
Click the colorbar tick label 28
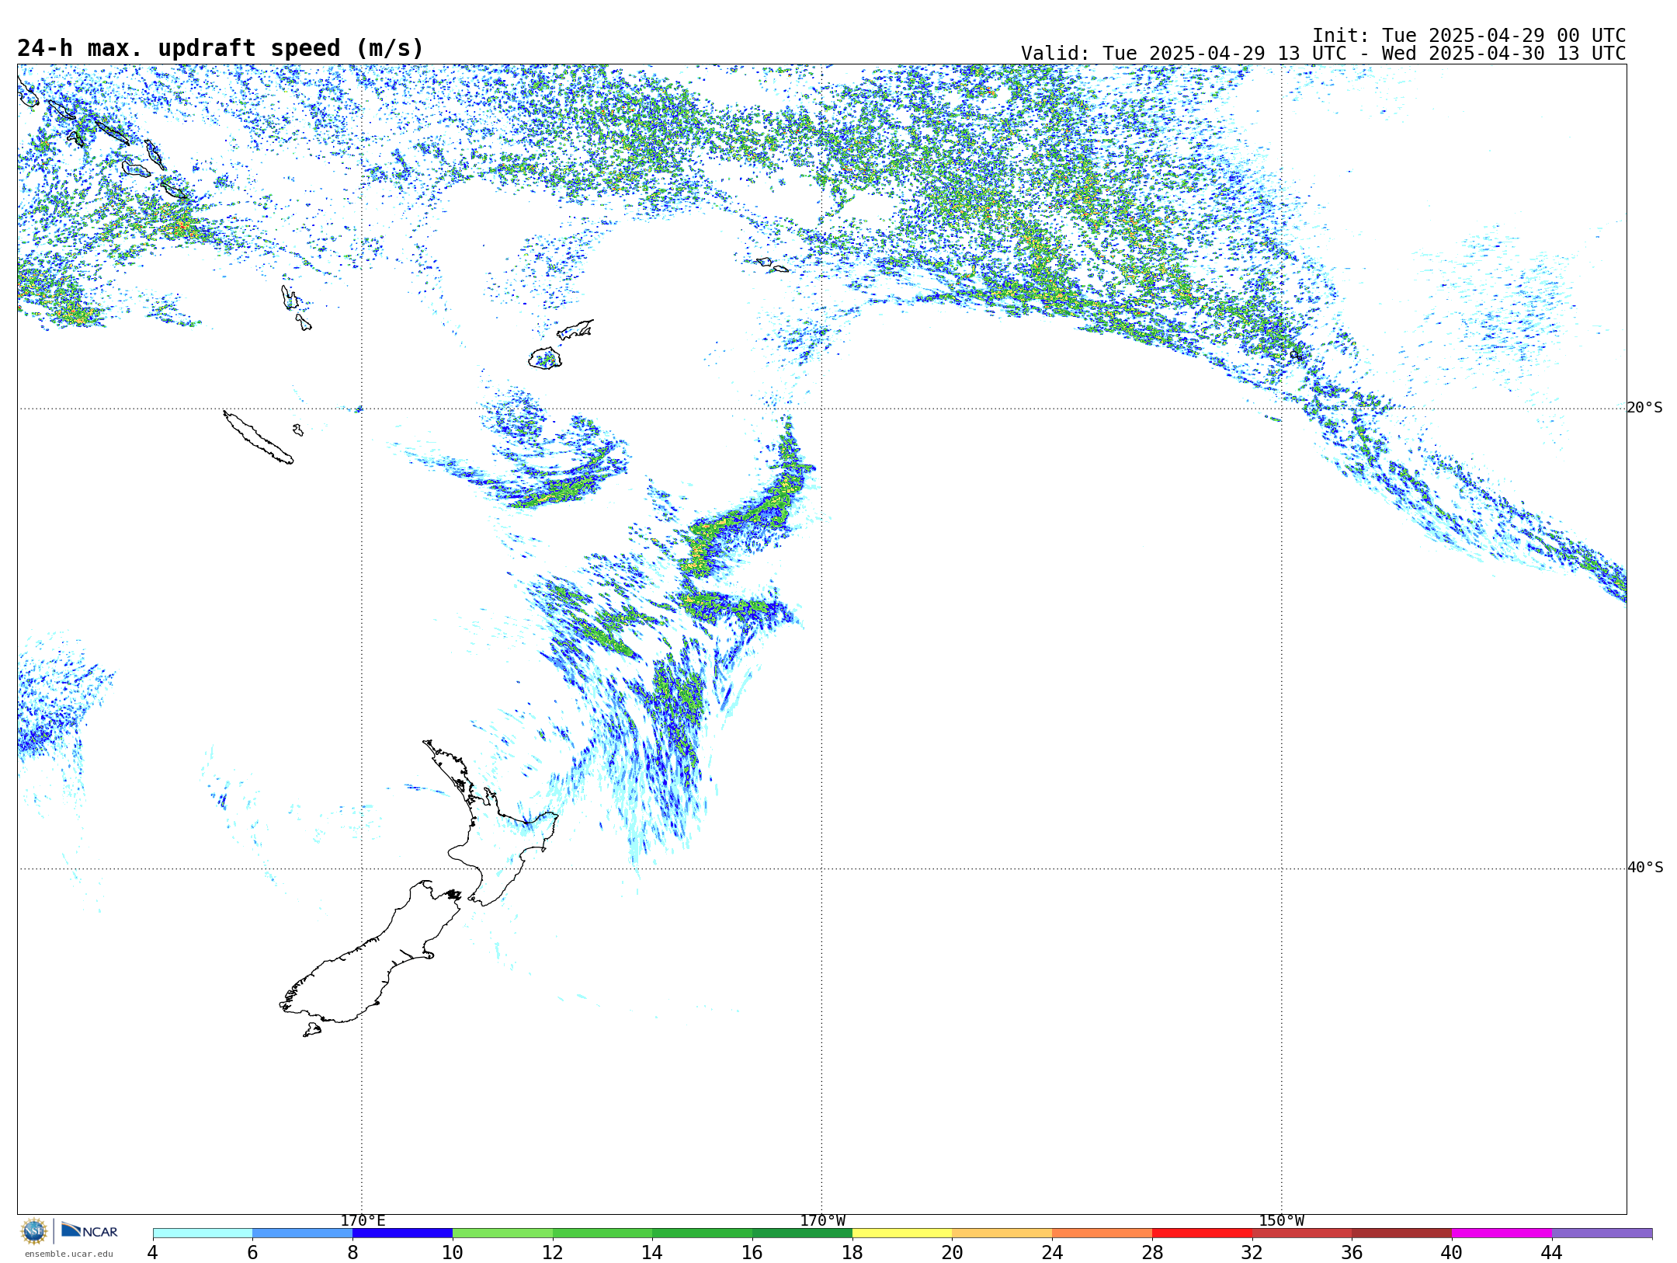pyautogui.click(x=1152, y=1252)
